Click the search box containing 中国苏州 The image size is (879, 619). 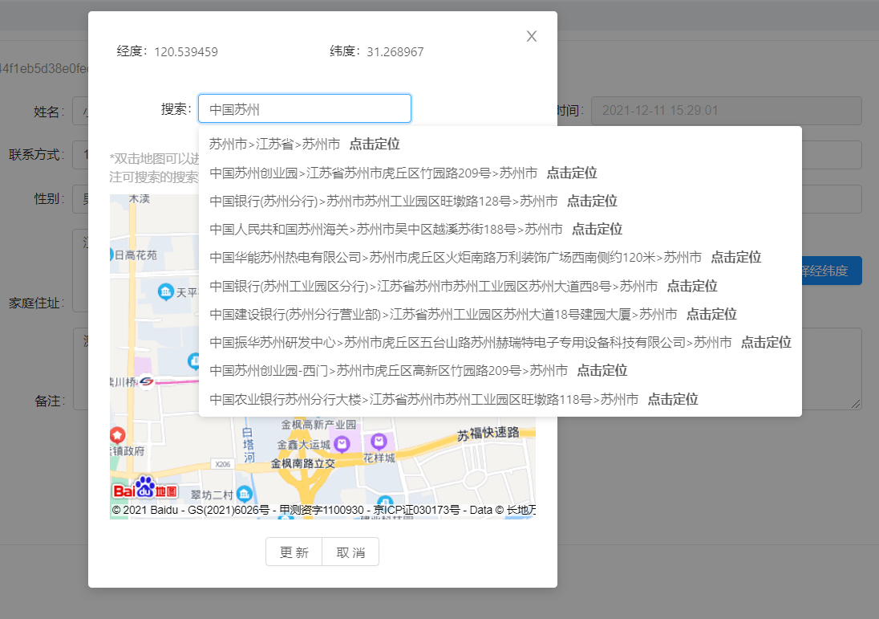(x=305, y=109)
